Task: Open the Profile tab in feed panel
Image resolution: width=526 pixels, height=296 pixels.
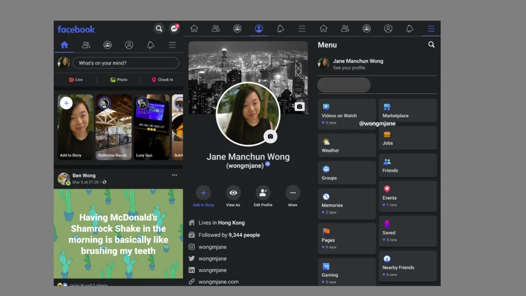Action: 129,45
